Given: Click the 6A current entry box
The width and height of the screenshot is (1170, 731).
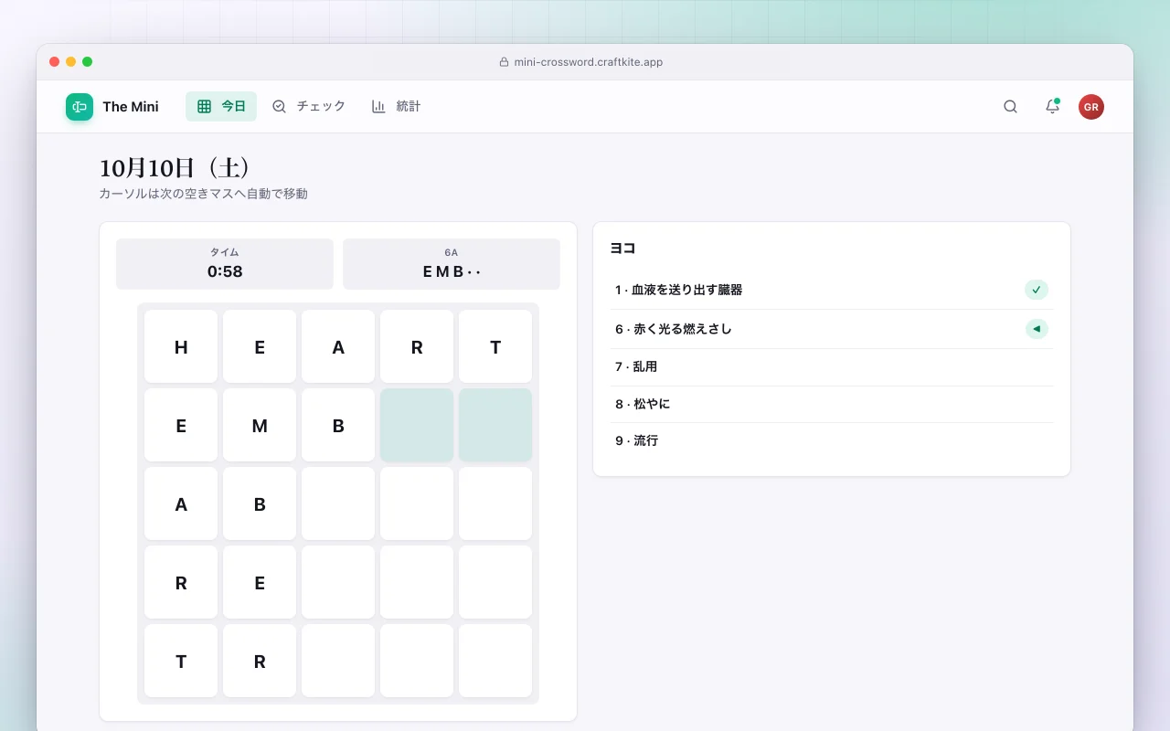Looking at the screenshot, I should click(x=452, y=264).
